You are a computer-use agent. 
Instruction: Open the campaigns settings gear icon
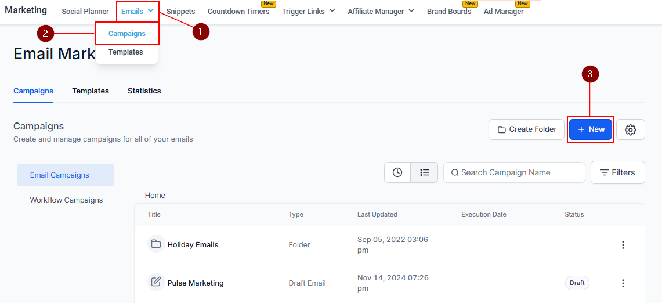(x=630, y=129)
